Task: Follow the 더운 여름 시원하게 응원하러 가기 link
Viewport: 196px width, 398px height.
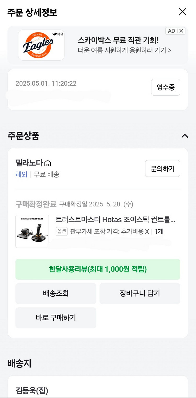Action: (x=124, y=50)
